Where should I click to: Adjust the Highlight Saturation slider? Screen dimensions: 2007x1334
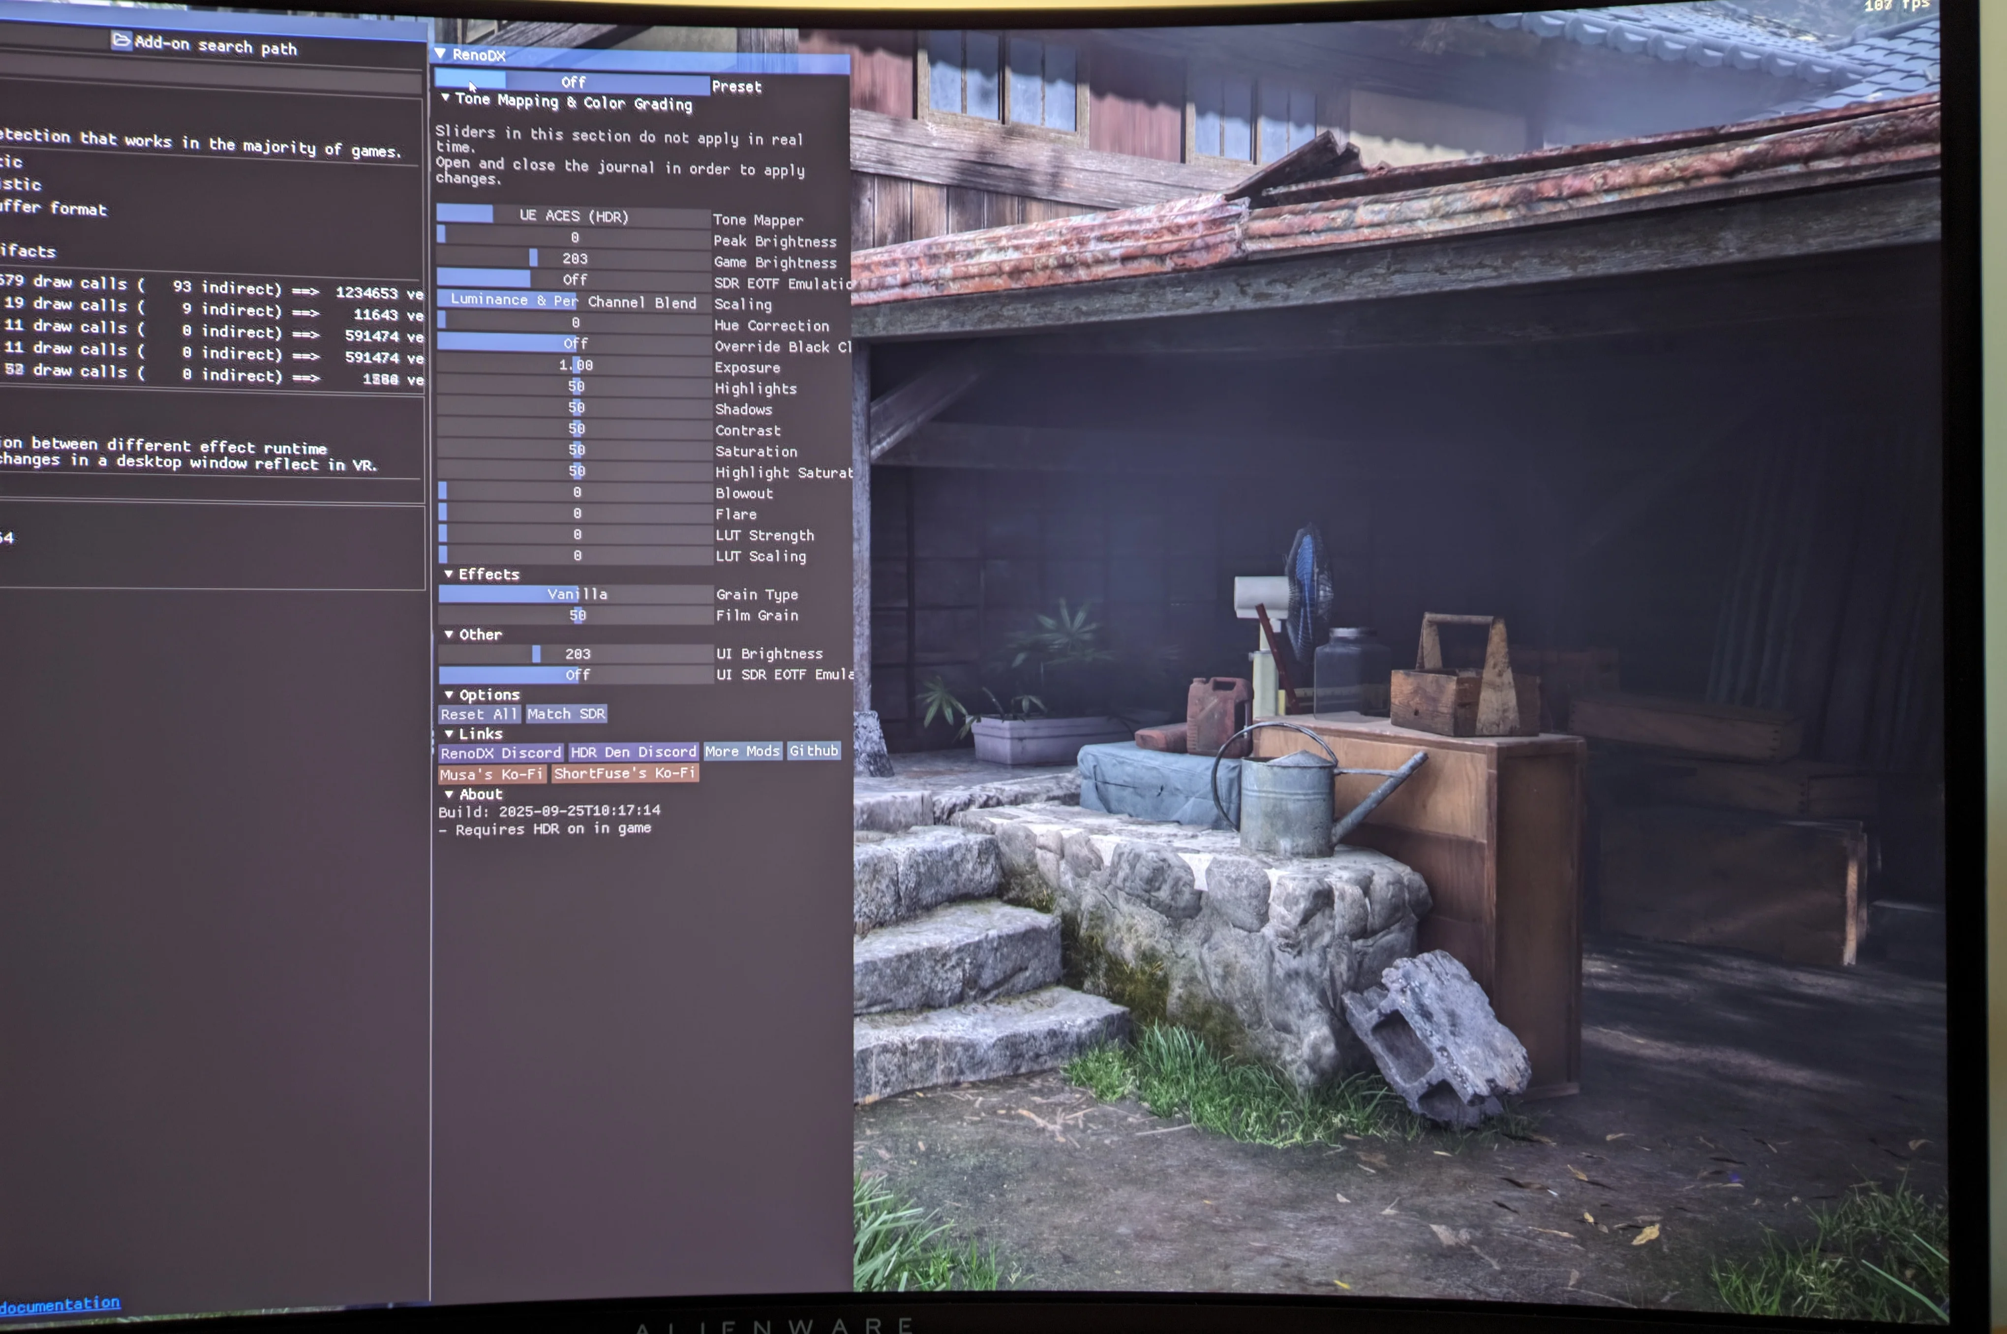(575, 471)
